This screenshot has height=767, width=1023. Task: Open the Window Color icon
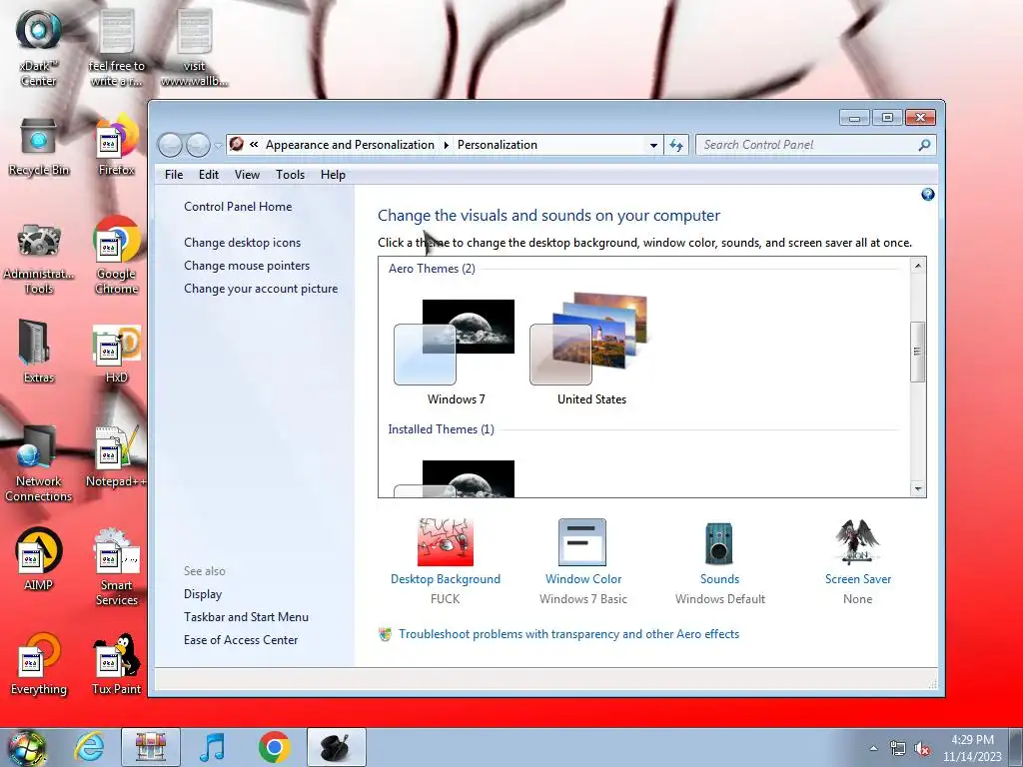coord(582,542)
